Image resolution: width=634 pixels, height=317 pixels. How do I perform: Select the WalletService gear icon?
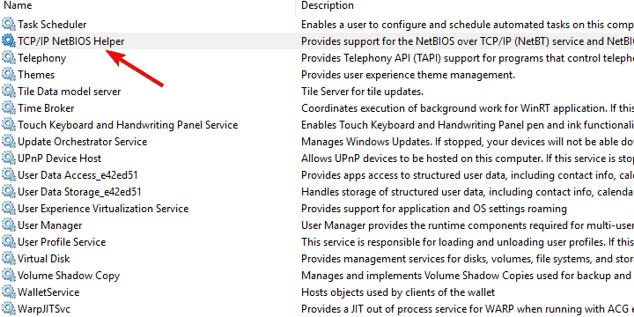(x=8, y=292)
